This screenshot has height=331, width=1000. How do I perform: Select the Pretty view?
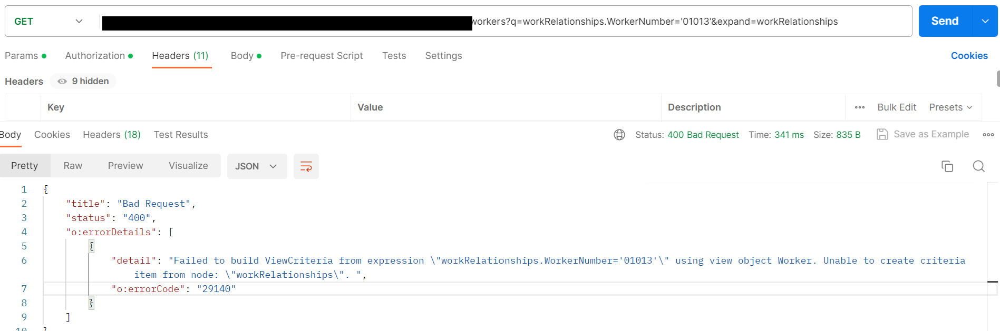coord(25,166)
